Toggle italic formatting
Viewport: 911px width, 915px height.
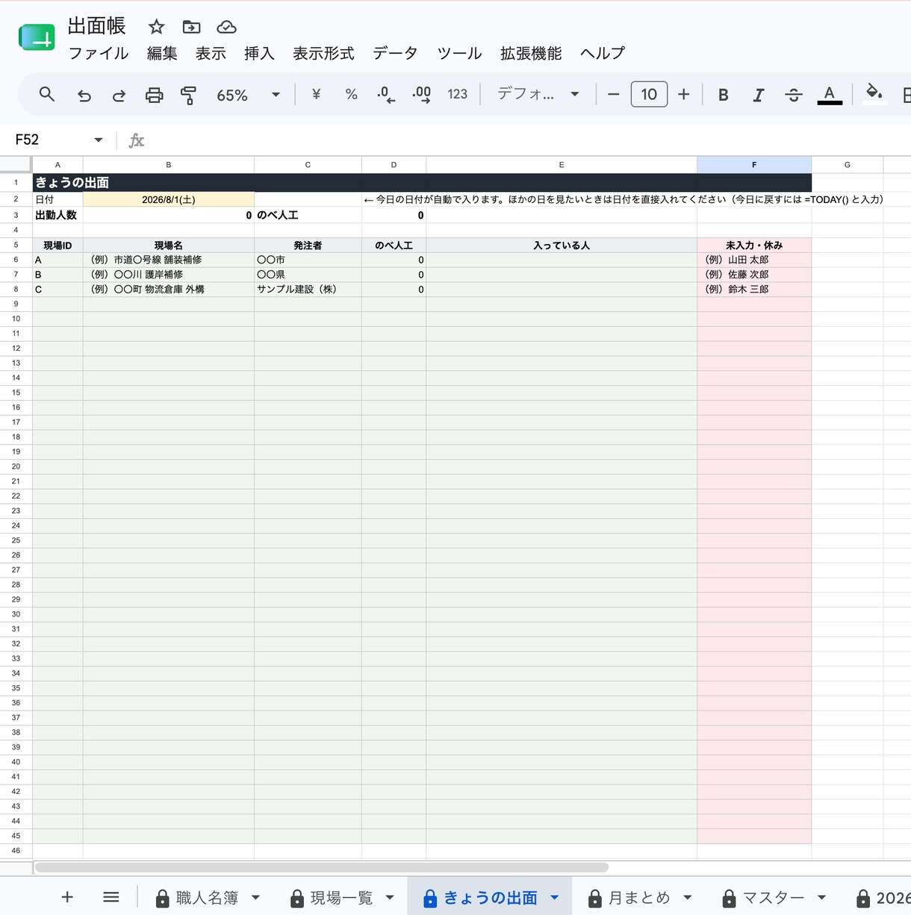758,95
